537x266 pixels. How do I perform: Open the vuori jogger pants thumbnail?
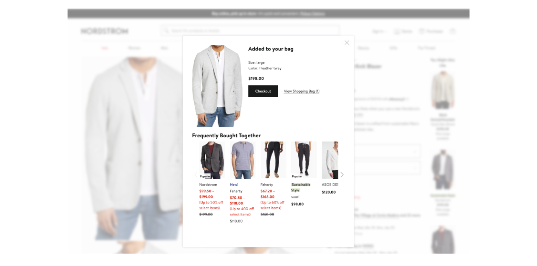(304, 160)
